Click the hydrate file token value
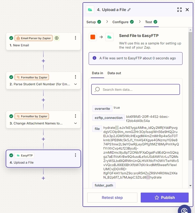 141,153
